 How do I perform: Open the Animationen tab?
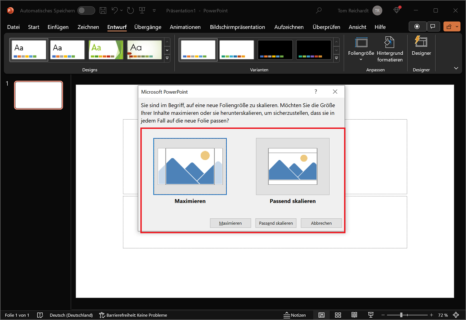(x=185, y=27)
